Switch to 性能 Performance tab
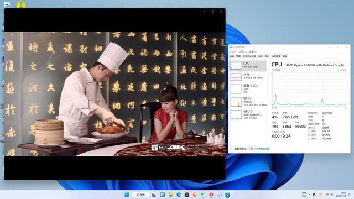Screen dimensions: 354x199 [x=238, y=56]
